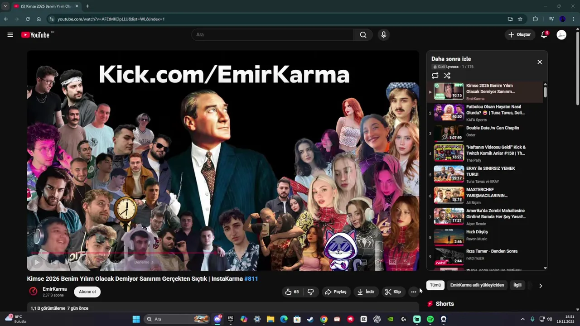Select the İlgili filter chip
This screenshot has height=326, width=580.
[x=517, y=285]
